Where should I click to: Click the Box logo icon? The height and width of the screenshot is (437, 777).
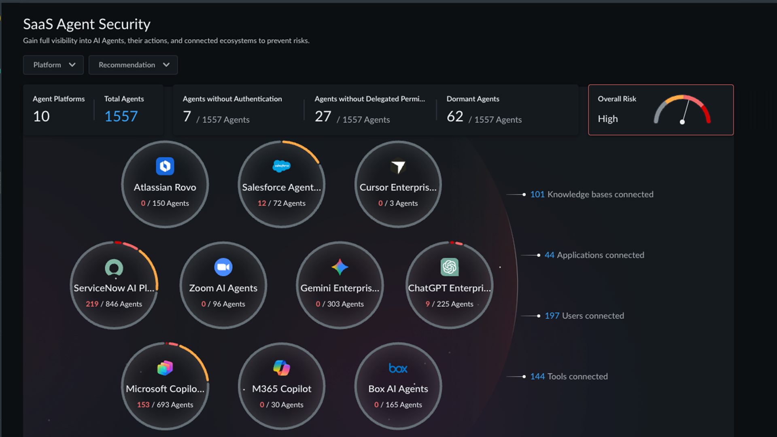click(398, 368)
